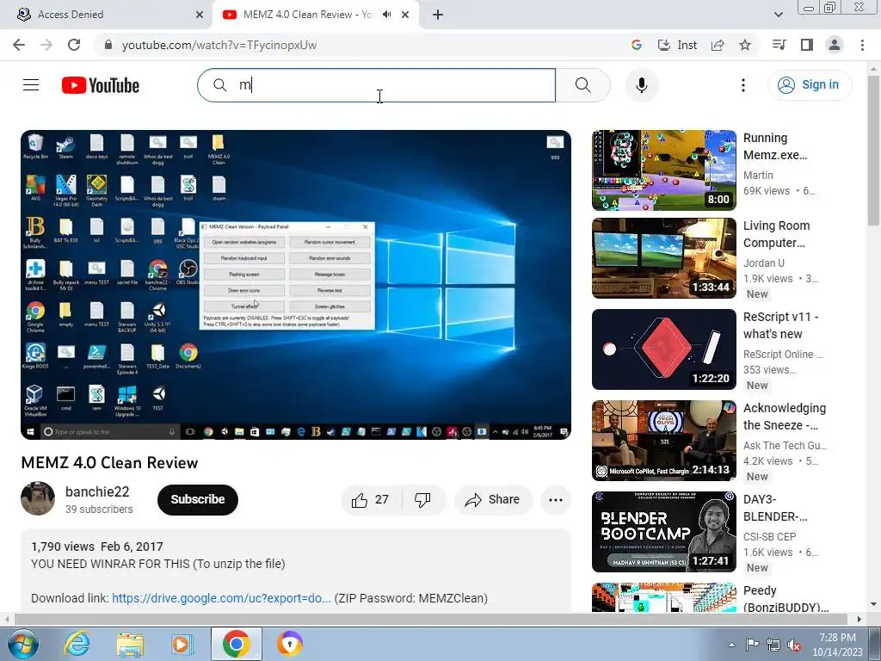Open a new tab with plus button

click(438, 15)
